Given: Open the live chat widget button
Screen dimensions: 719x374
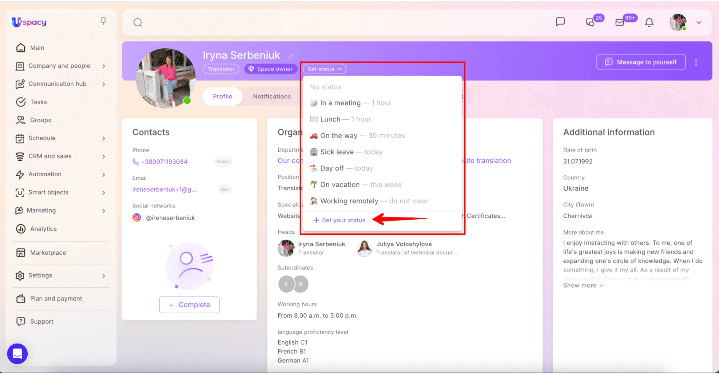Looking at the screenshot, I should (18, 354).
